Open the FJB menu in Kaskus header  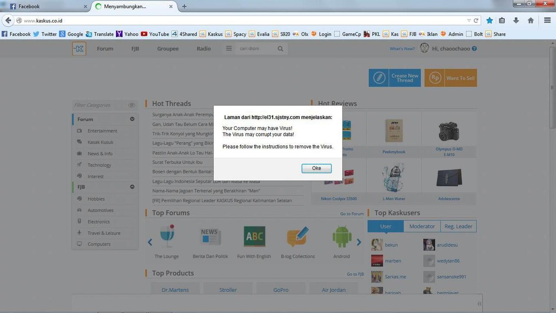135,49
